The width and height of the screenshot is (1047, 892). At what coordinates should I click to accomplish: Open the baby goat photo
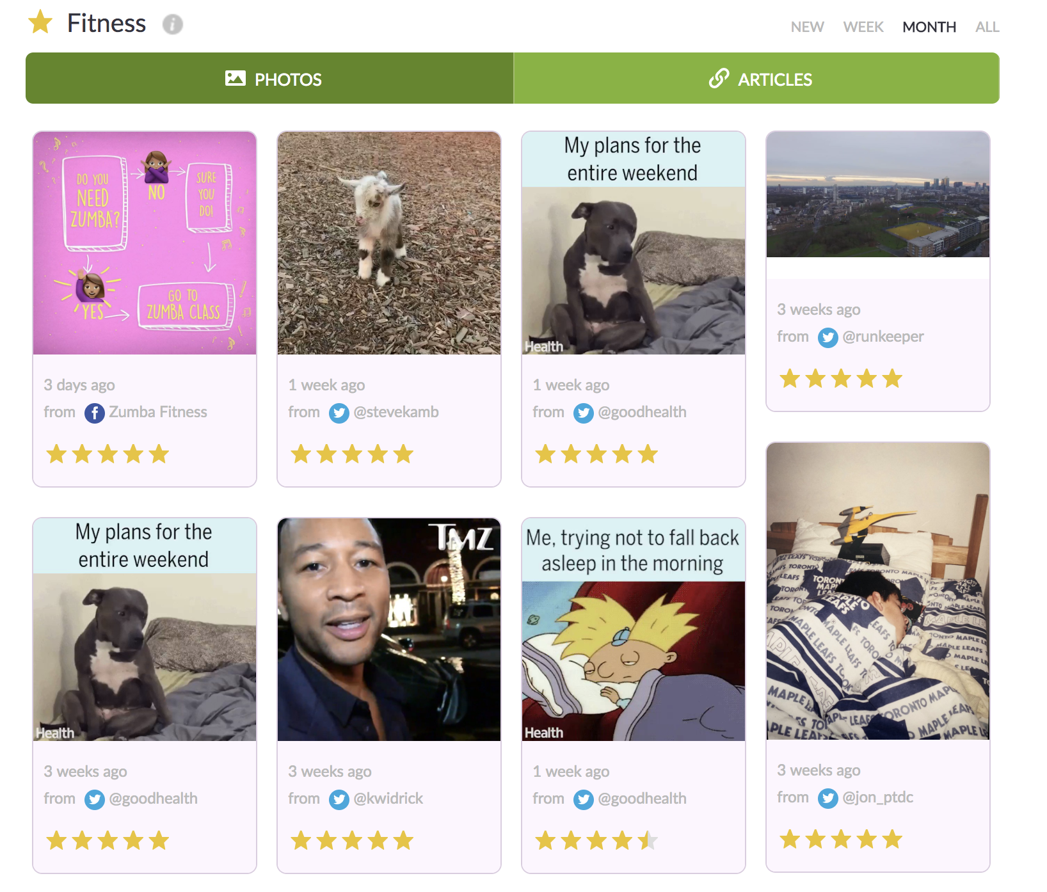pos(389,243)
